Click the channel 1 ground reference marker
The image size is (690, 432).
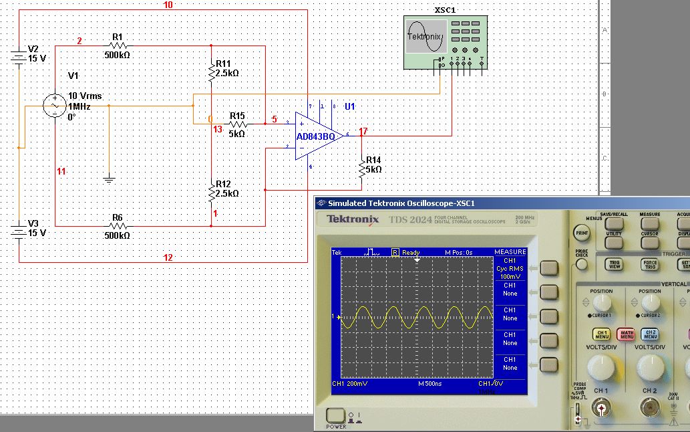pyautogui.click(x=336, y=316)
